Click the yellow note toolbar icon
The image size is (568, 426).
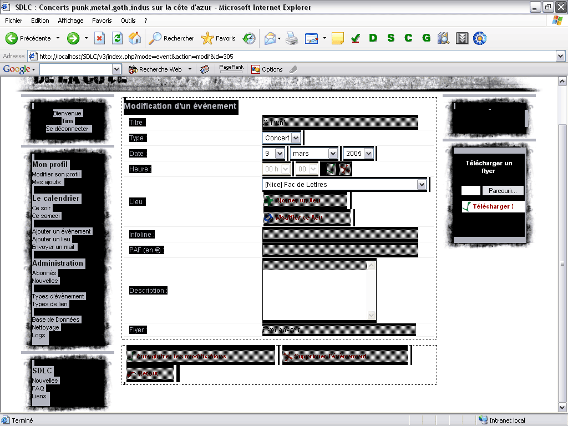pyautogui.click(x=337, y=38)
